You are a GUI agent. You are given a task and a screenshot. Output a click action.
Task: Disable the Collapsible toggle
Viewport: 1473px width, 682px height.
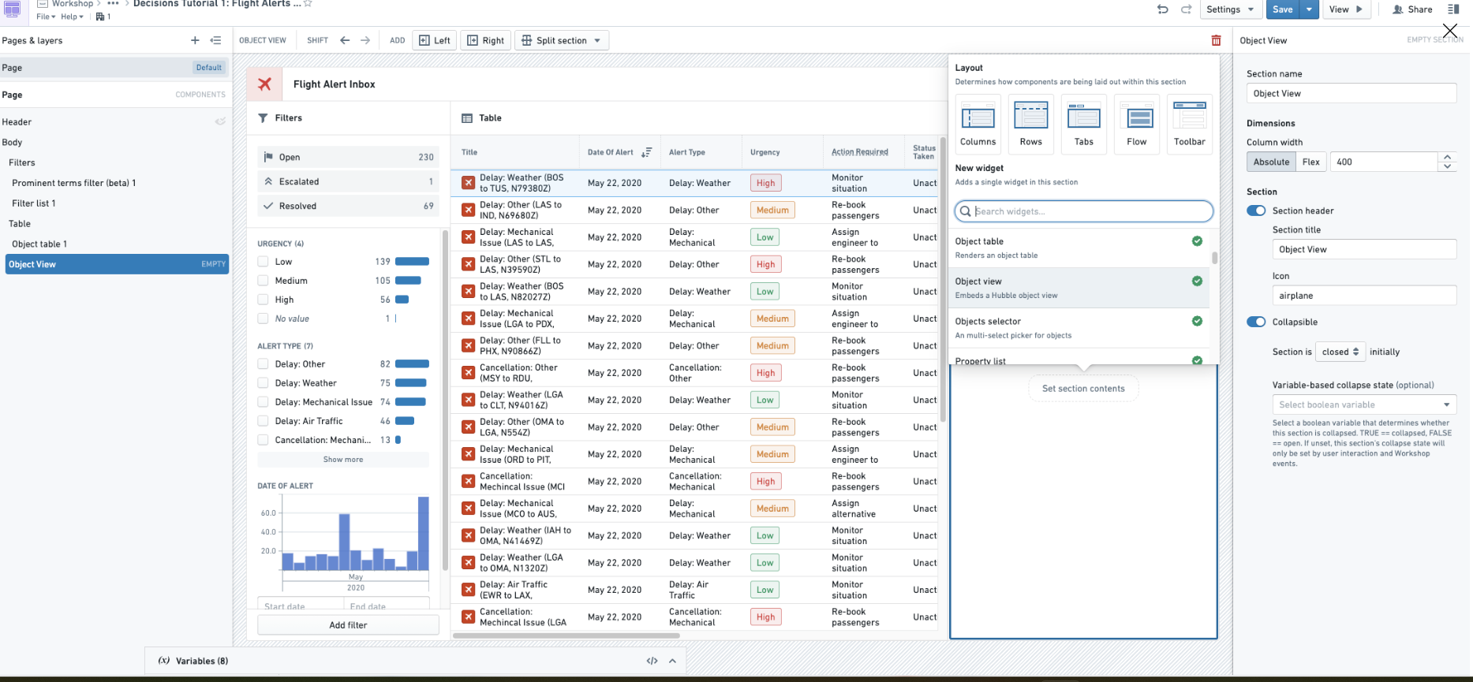click(1256, 322)
